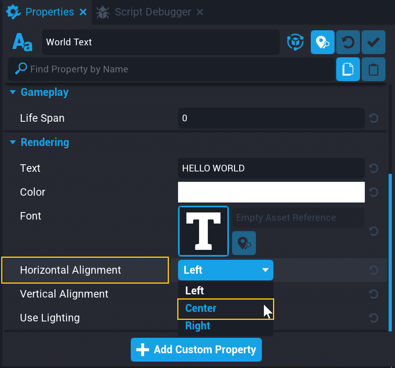Click the locate-in-hierarchy pin icon beside the name
Image resolution: width=395 pixels, height=368 pixels.
click(322, 42)
